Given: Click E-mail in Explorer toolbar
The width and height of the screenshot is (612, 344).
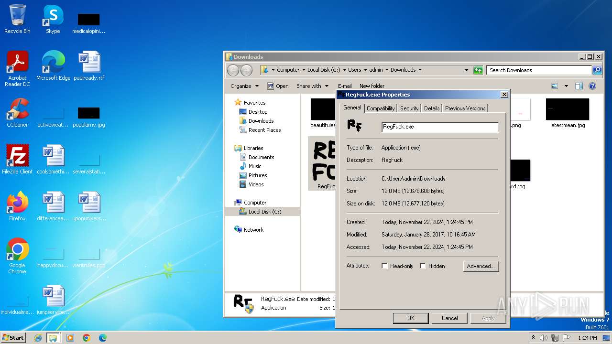Looking at the screenshot, I should (x=345, y=86).
